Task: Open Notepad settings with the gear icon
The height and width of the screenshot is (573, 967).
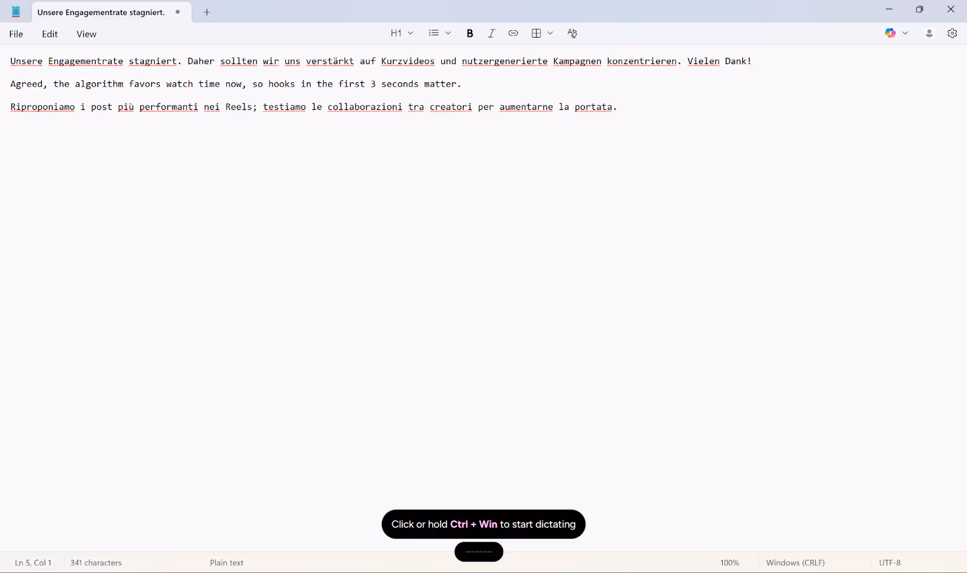Action: point(952,33)
